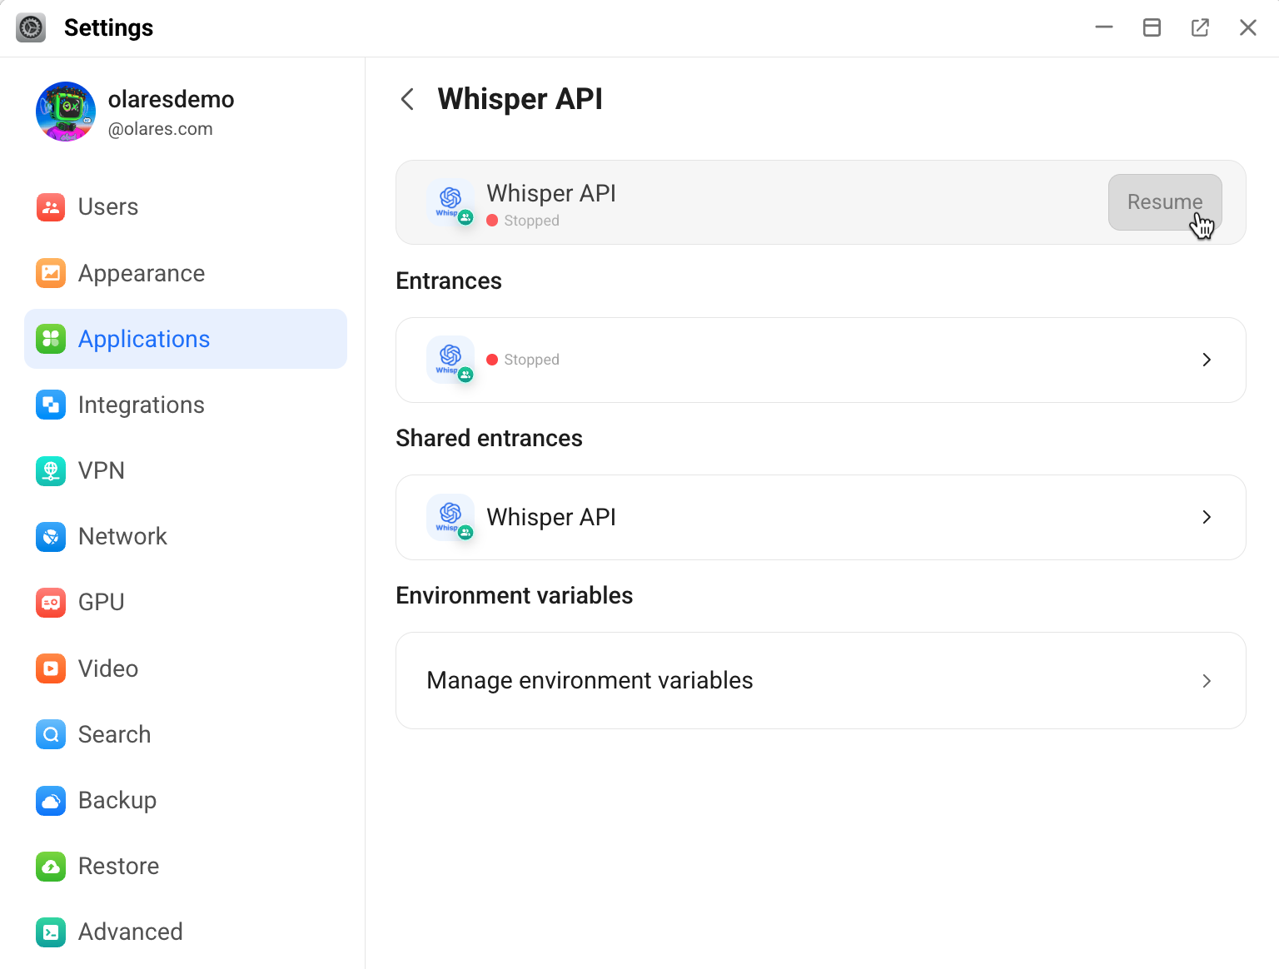This screenshot has height=969, width=1279.
Task: Click the Users icon in sidebar
Action: [x=51, y=207]
